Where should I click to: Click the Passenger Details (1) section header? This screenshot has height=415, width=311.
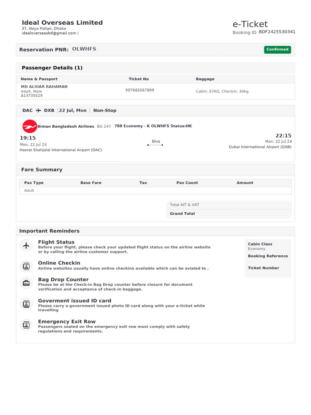[52, 68]
